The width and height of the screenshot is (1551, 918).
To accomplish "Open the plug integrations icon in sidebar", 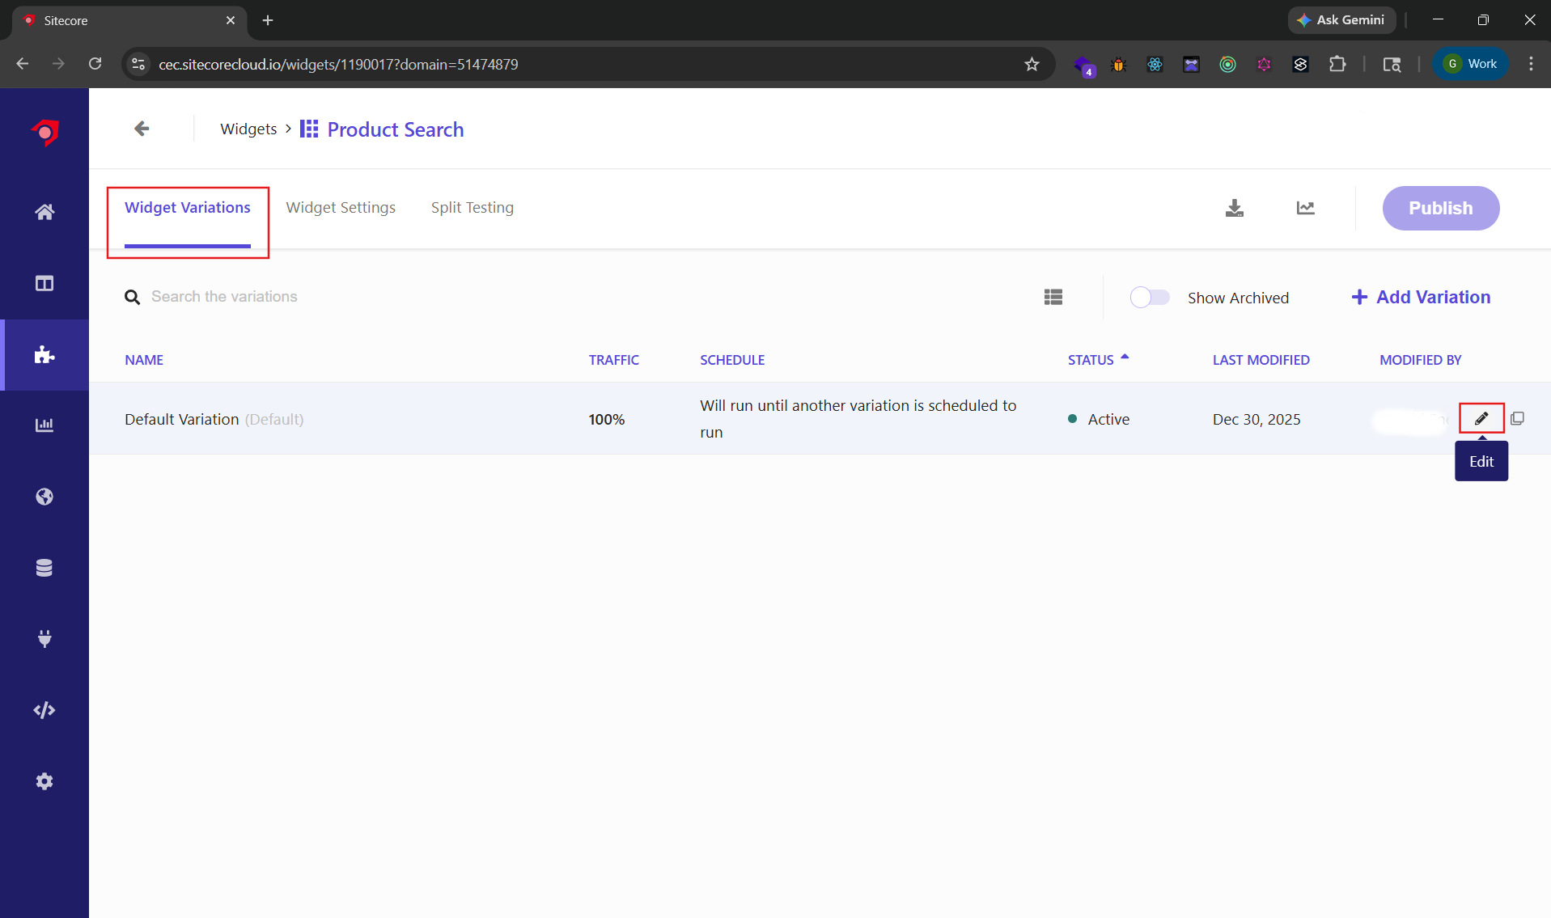I will point(44,639).
